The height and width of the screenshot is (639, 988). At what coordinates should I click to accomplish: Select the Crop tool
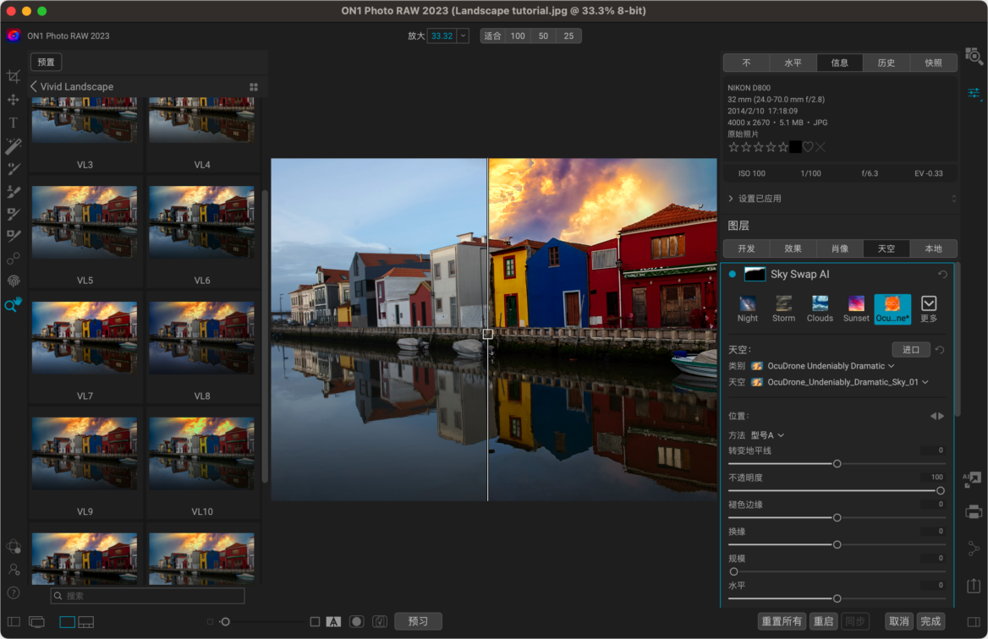pyautogui.click(x=14, y=77)
